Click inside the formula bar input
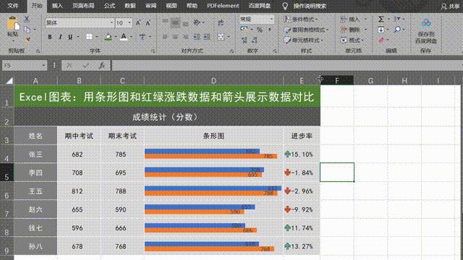 tap(287, 66)
